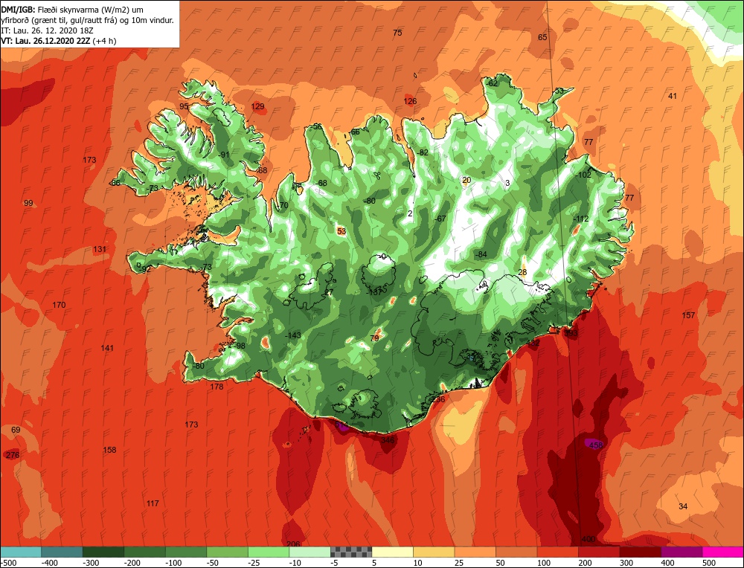Click the map value '170' in the western sea
Viewport: 744px width, 568px height.
coord(59,305)
